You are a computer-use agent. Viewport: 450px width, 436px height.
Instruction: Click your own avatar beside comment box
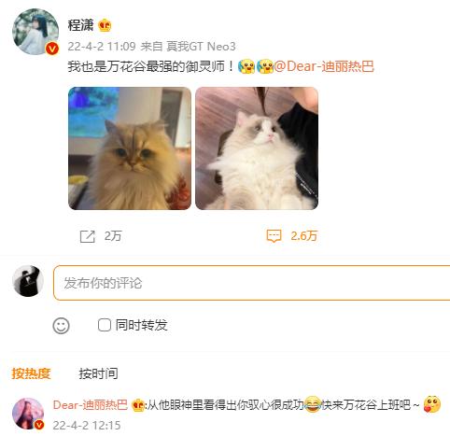tap(28, 281)
